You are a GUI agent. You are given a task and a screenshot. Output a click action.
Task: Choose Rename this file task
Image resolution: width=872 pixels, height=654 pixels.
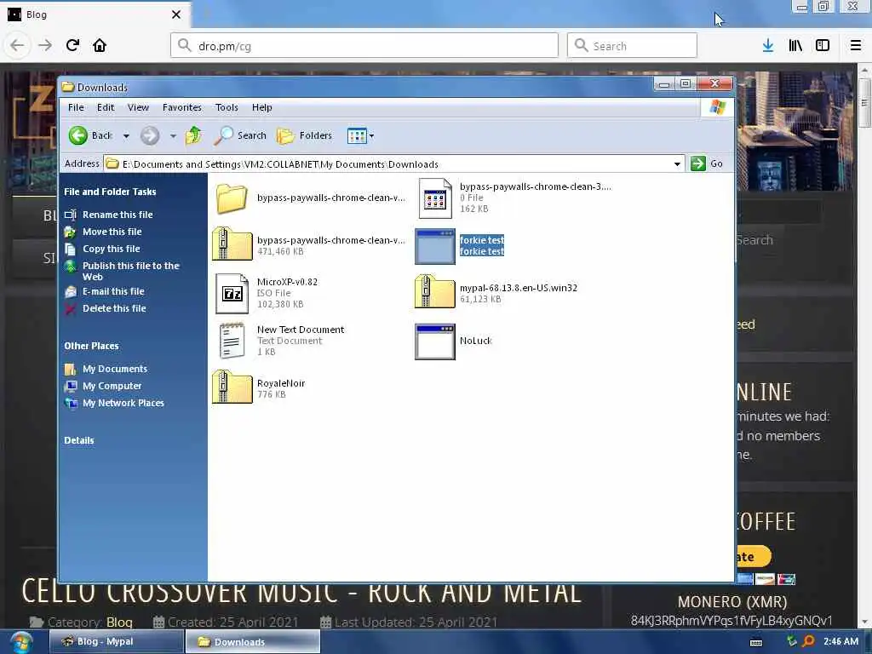[118, 215]
